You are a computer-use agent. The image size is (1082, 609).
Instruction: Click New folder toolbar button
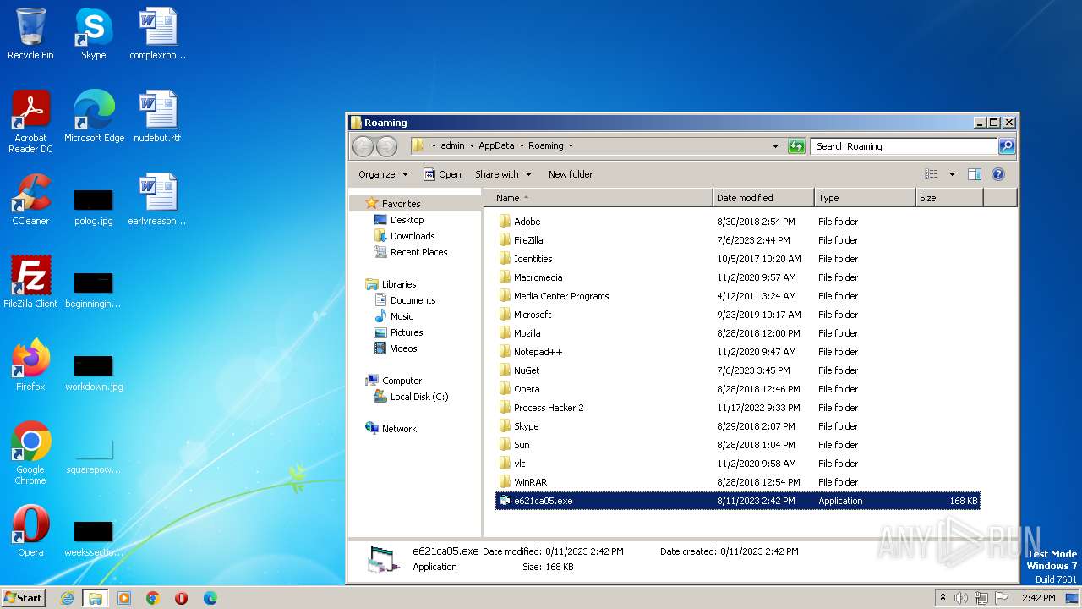click(571, 174)
